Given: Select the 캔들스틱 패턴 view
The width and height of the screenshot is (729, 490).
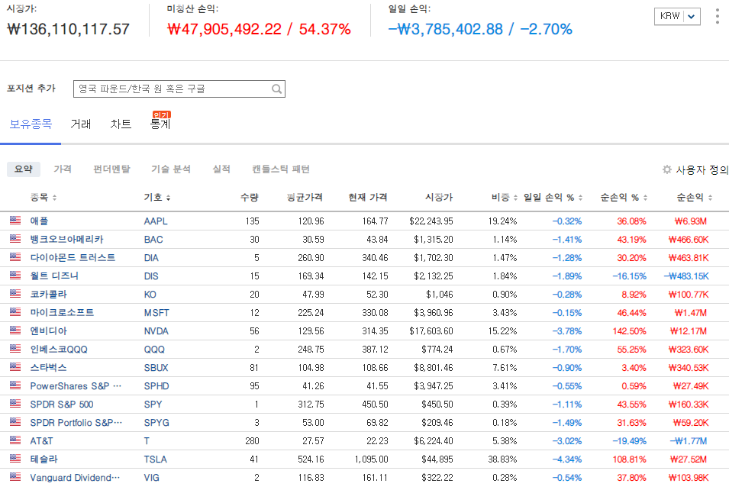Looking at the screenshot, I should coord(281,169).
